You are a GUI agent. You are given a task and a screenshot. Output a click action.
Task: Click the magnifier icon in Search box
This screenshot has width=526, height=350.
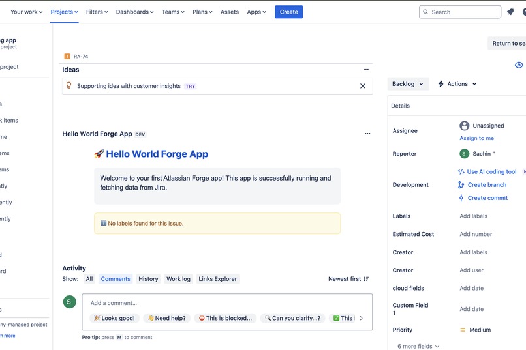click(425, 12)
